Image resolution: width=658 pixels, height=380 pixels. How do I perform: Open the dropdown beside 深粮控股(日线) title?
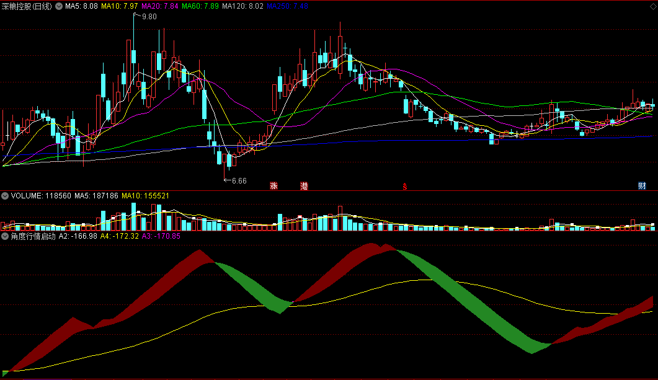coord(59,6)
